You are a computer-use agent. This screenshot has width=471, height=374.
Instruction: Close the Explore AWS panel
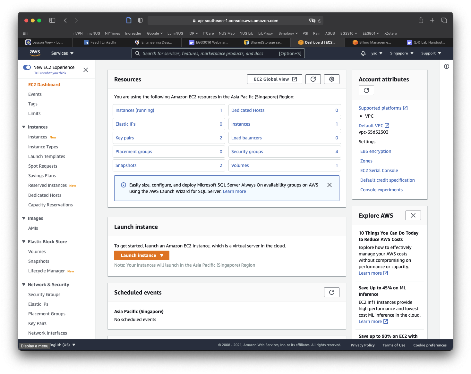[x=413, y=215]
